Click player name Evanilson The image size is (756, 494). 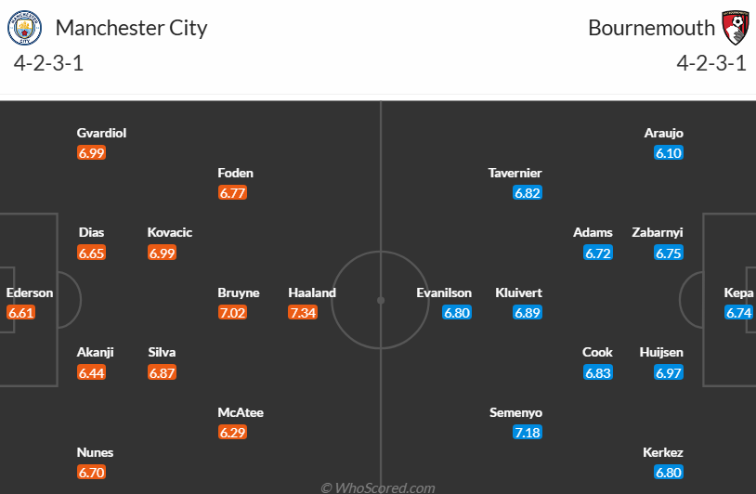pyautogui.click(x=444, y=292)
